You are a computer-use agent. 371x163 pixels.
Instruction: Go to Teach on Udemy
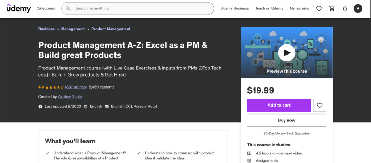269,8
